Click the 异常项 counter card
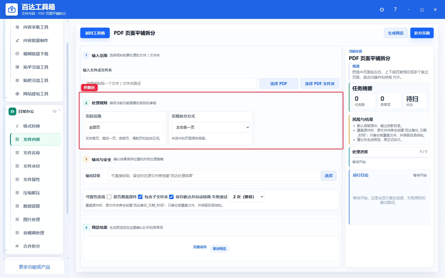Viewport: 445px width, 278px height. (x=390, y=101)
